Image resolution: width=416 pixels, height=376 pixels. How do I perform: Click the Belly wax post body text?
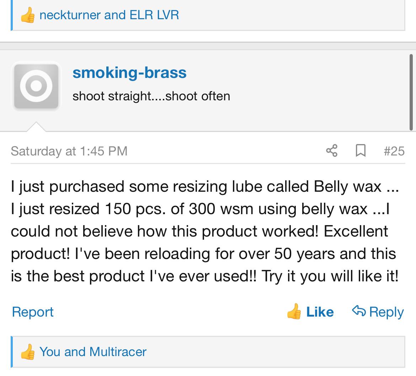tap(204, 231)
